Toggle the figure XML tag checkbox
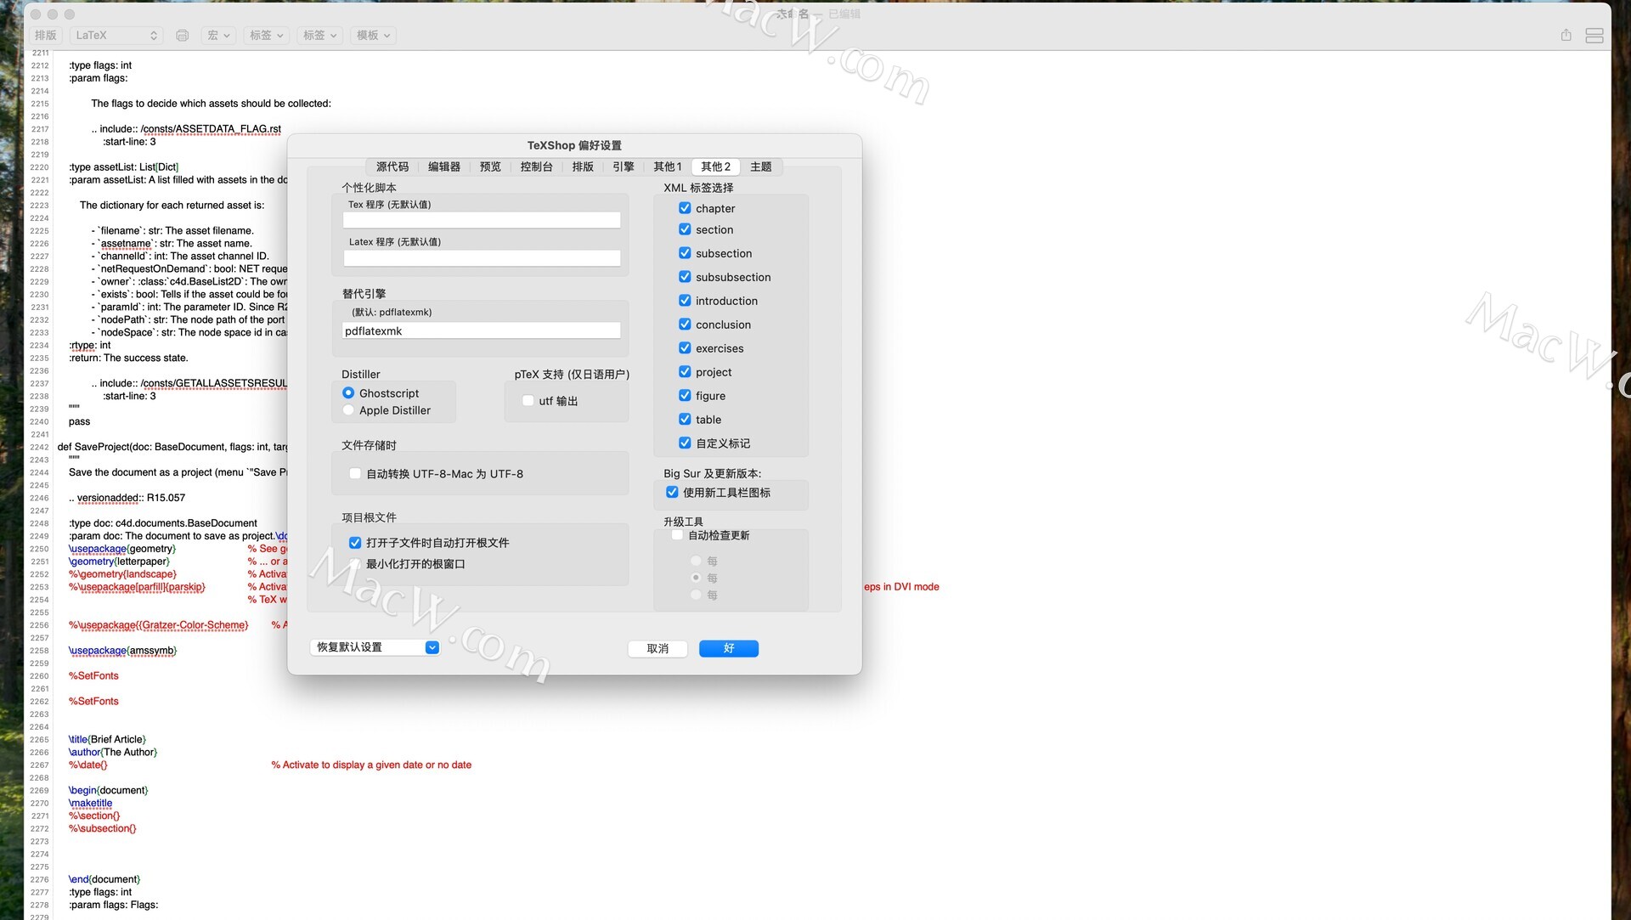The width and height of the screenshot is (1631, 920). pyautogui.click(x=685, y=396)
